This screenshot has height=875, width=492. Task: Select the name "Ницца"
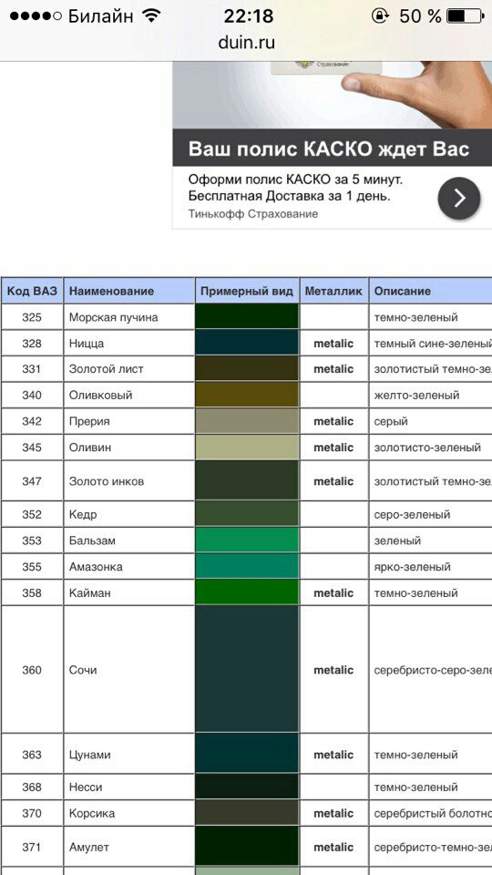click(x=87, y=344)
